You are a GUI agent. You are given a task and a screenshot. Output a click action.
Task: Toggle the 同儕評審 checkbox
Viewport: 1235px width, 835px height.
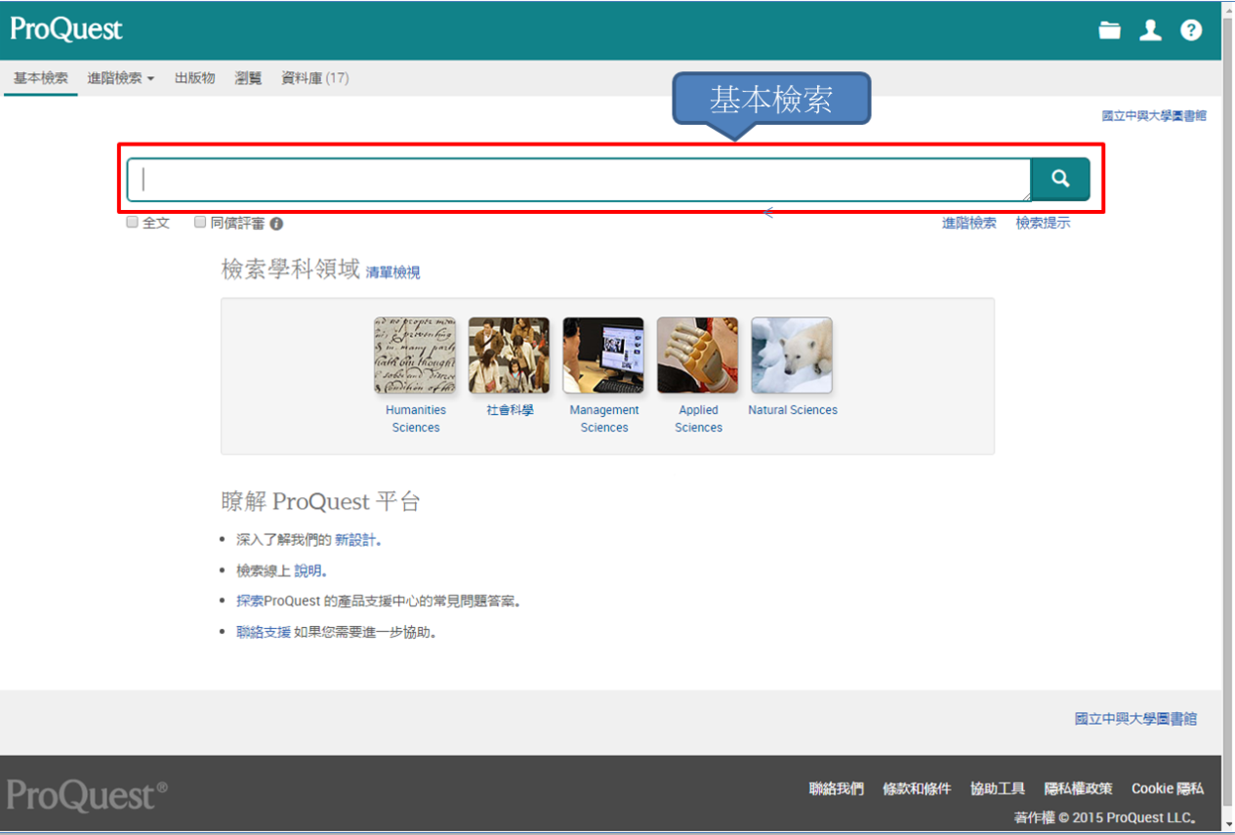coord(200,223)
